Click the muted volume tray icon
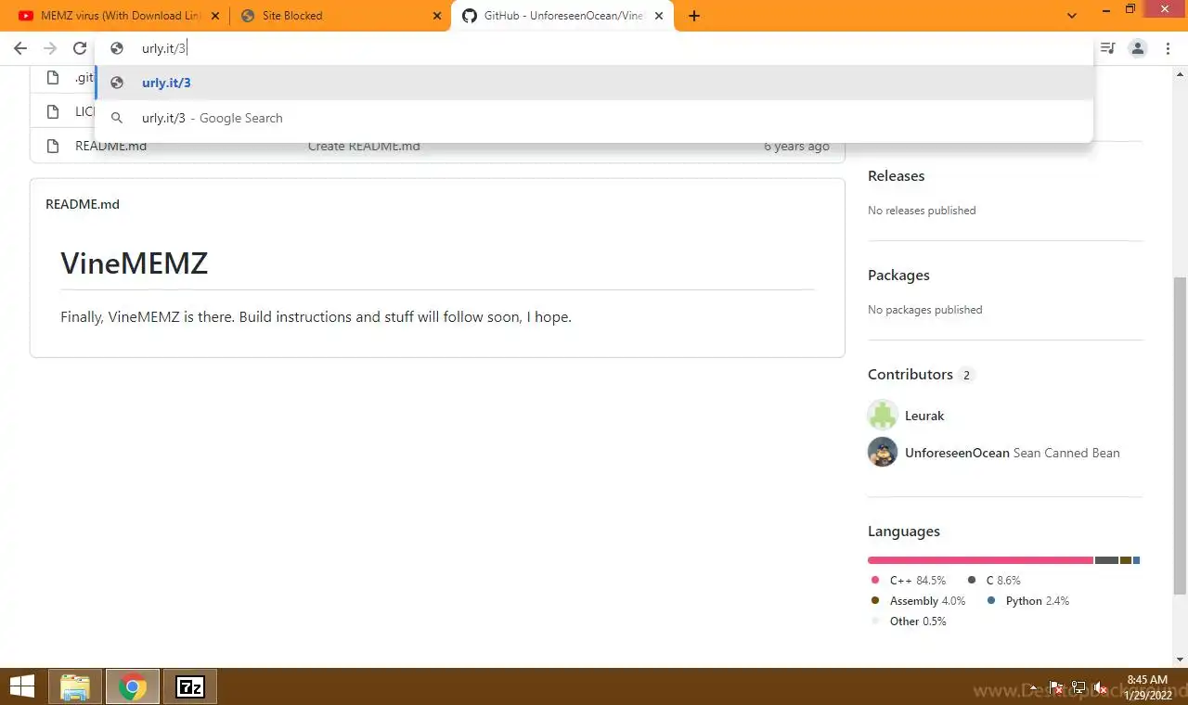Image resolution: width=1188 pixels, height=705 pixels. [1100, 687]
